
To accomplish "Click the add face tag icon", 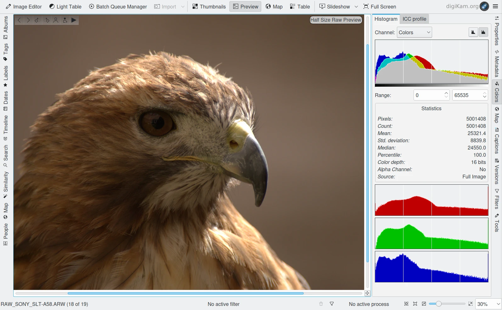I will (65, 20).
